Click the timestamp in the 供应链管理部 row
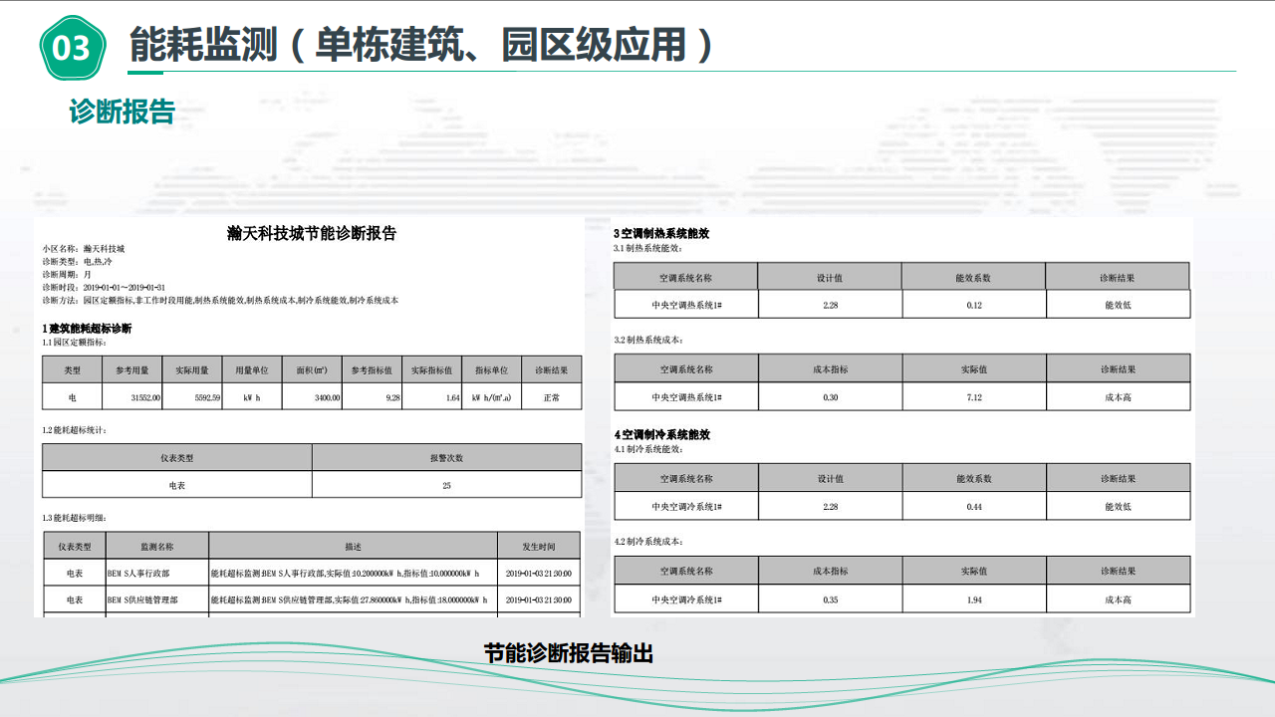 pos(539,600)
